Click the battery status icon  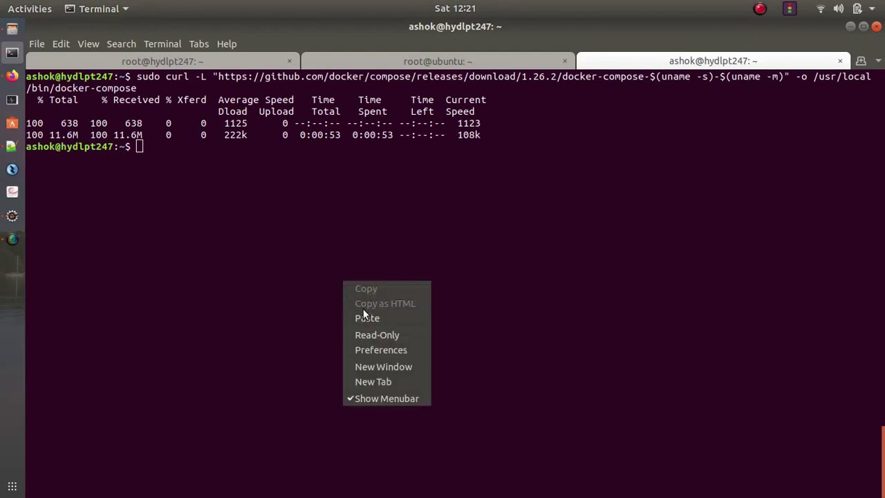pos(857,9)
